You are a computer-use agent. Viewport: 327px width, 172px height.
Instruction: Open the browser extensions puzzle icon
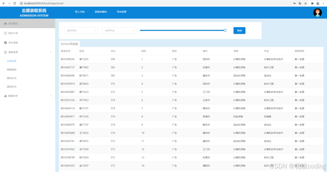click(312, 3)
